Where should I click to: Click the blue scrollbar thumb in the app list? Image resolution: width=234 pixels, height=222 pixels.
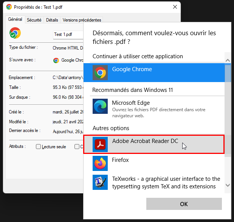point(228,73)
